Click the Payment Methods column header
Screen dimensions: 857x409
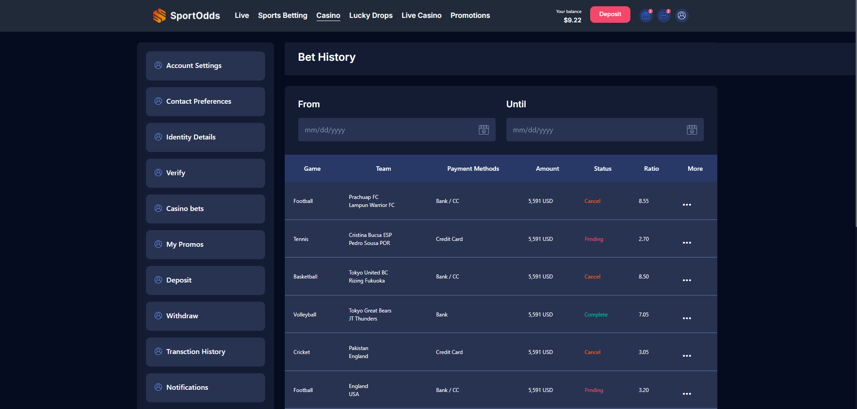(x=473, y=169)
